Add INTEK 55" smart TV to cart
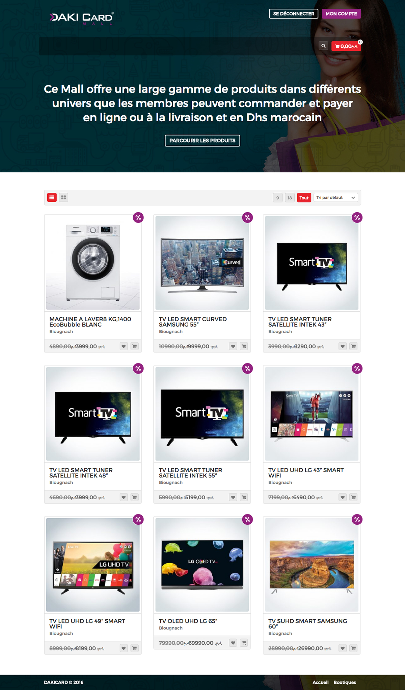405x690 pixels. click(244, 497)
